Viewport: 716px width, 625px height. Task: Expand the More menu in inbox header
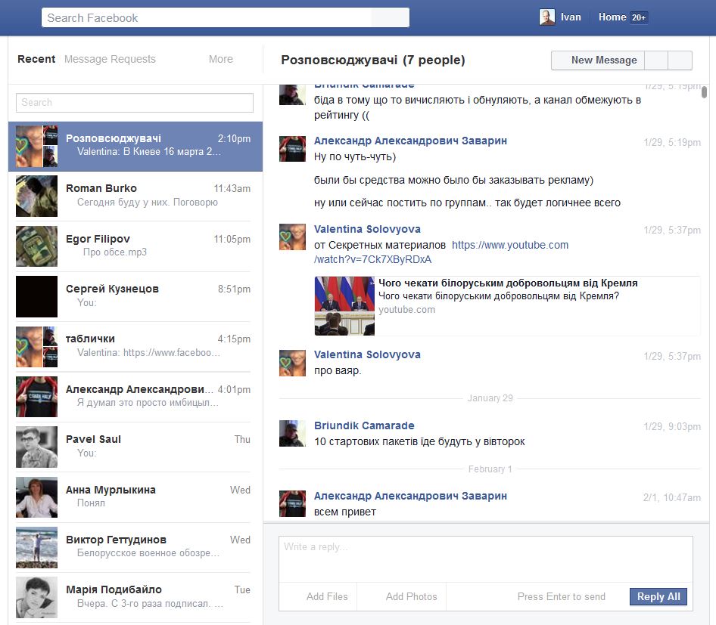coord(220,59)
